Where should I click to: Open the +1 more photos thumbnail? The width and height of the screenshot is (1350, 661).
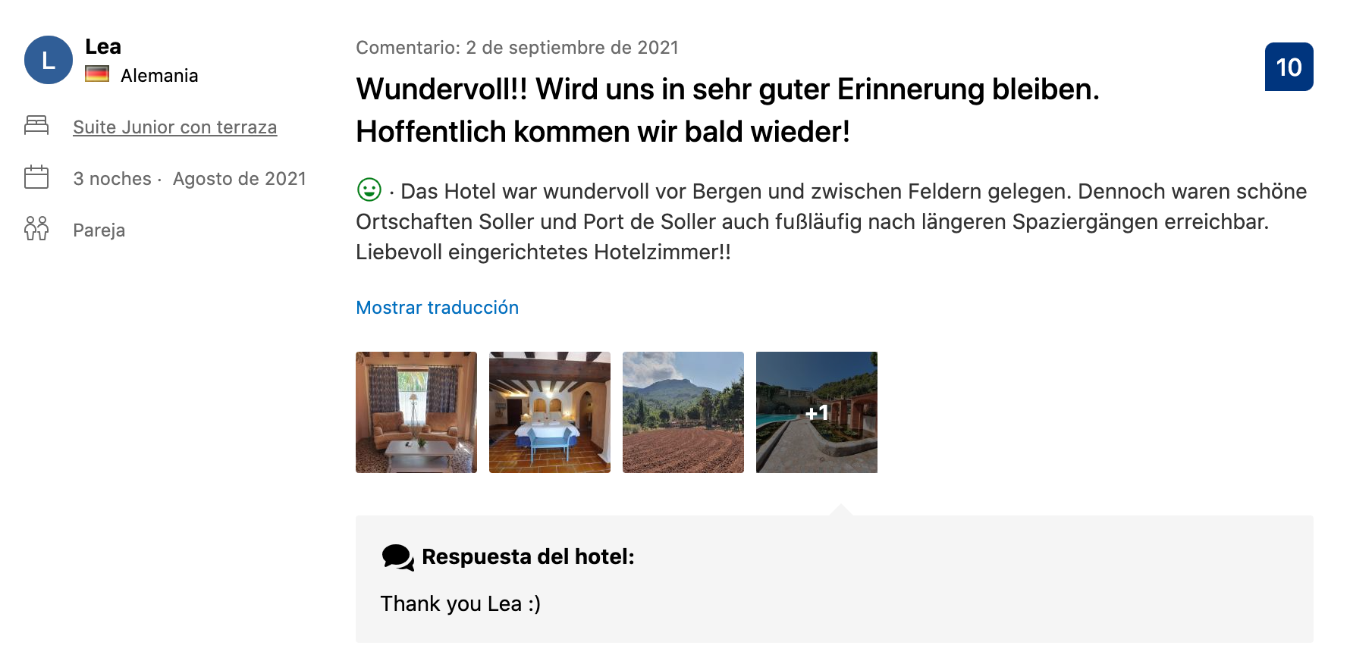click(817, 412)
